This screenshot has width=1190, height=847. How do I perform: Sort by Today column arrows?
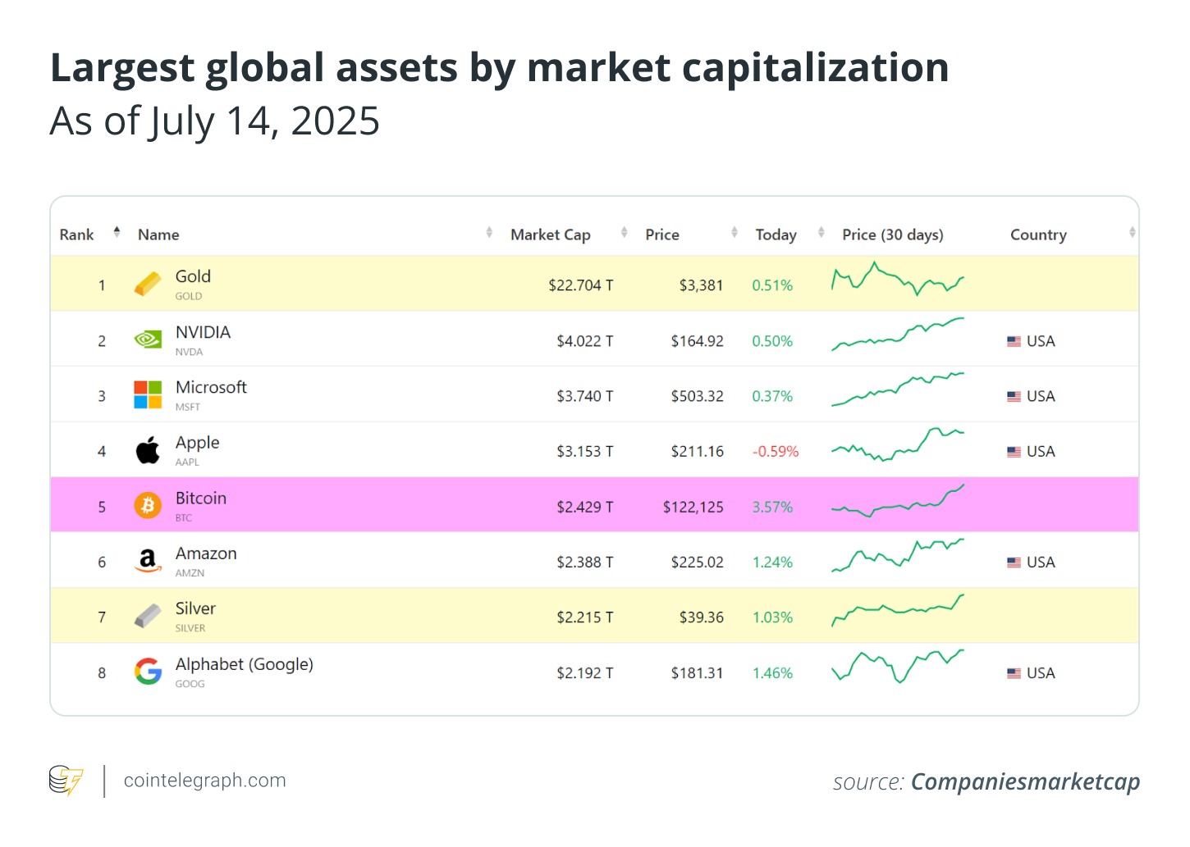click(x=822, y=233)
